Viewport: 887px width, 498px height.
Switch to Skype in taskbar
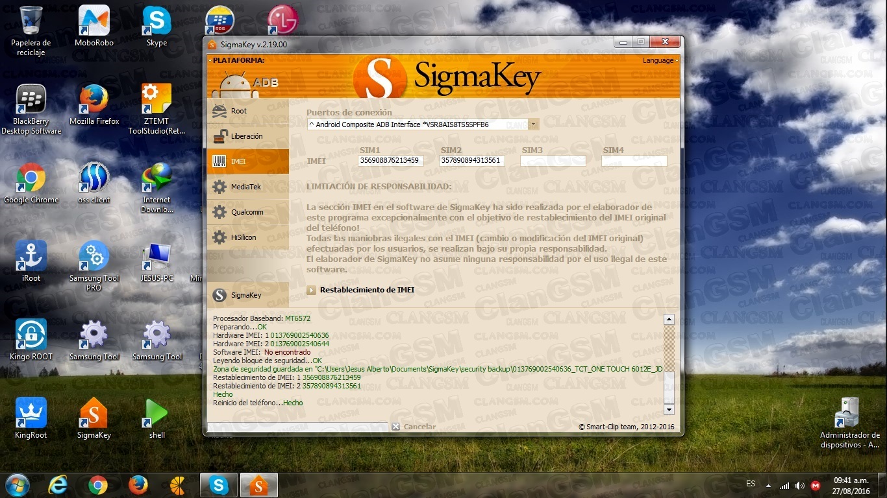point(219,485)
